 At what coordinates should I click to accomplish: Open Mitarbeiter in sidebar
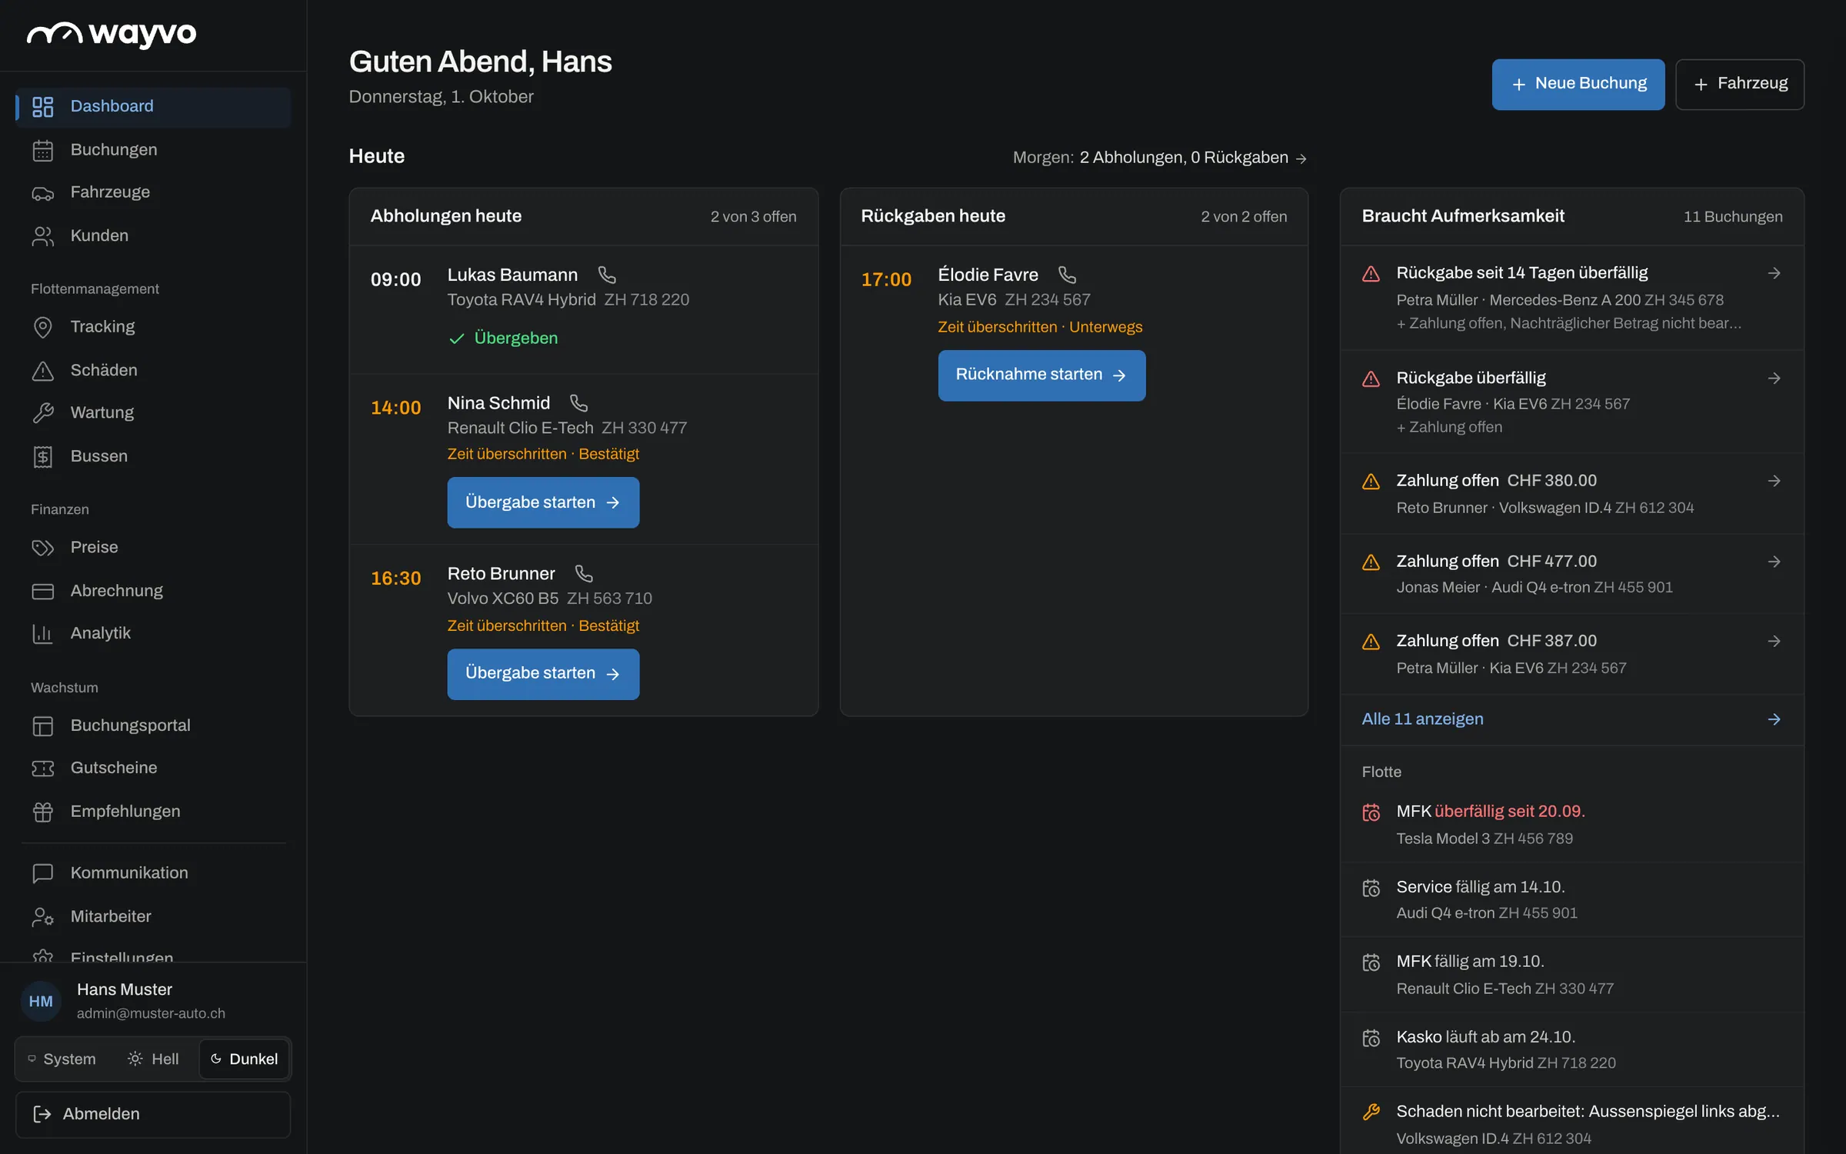tap(153, 916)
